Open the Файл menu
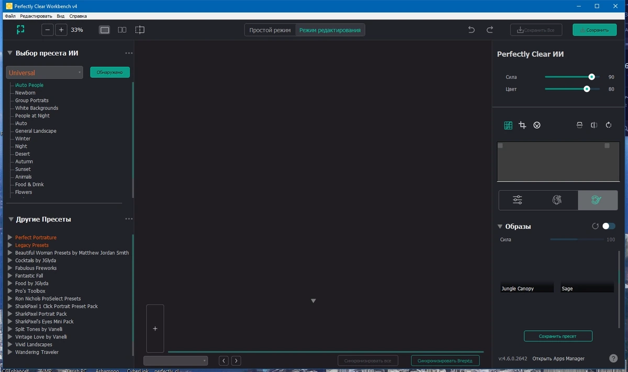628x372 pixels. click(x=10, y=16)
